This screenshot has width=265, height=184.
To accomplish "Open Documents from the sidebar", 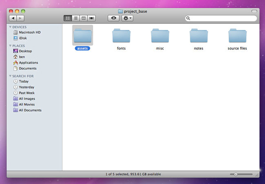I will pos(25,68).
